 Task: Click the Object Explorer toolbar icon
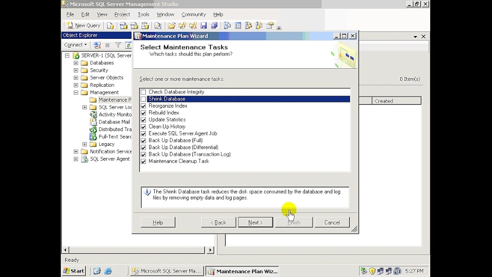[249, 26]
